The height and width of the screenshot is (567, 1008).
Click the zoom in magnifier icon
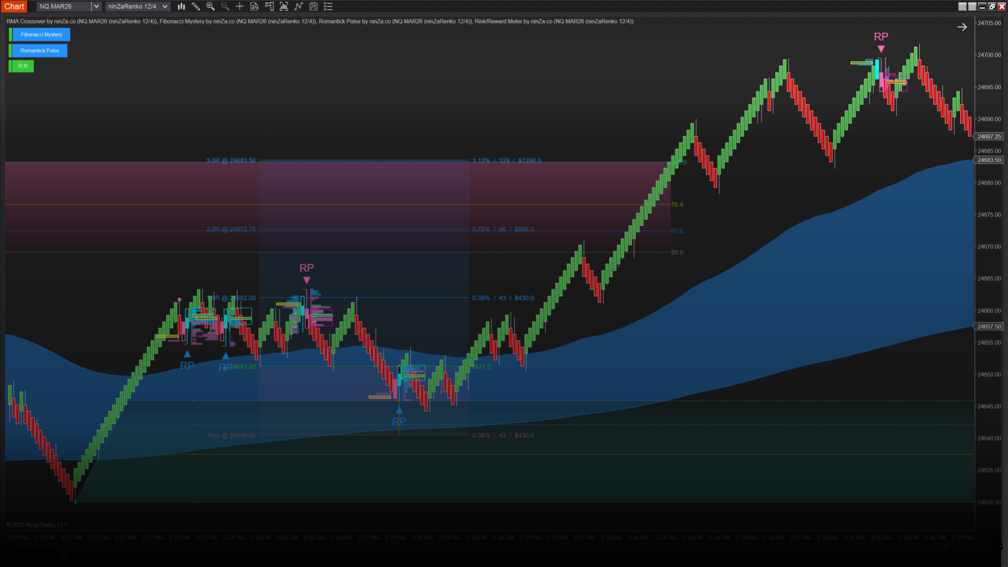pos(211,6)
